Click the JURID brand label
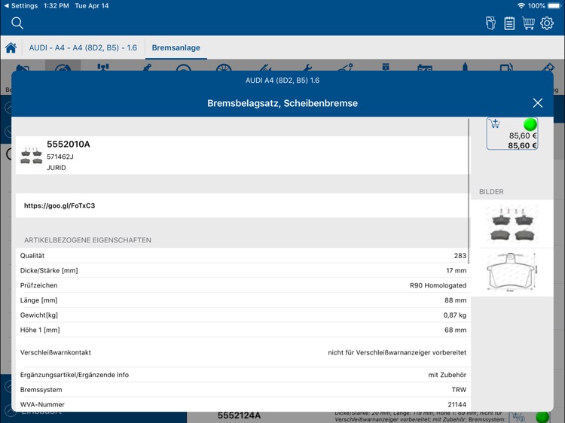This screenshot has height=423, width=565. pos(56,168)
